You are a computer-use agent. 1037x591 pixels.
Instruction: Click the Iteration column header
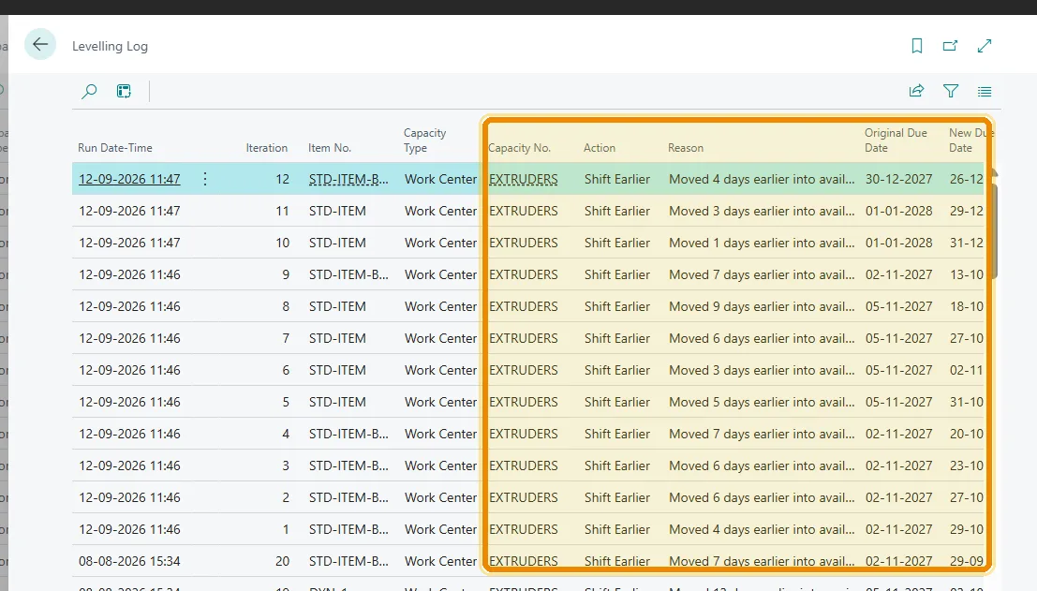(x=267, y=148)
